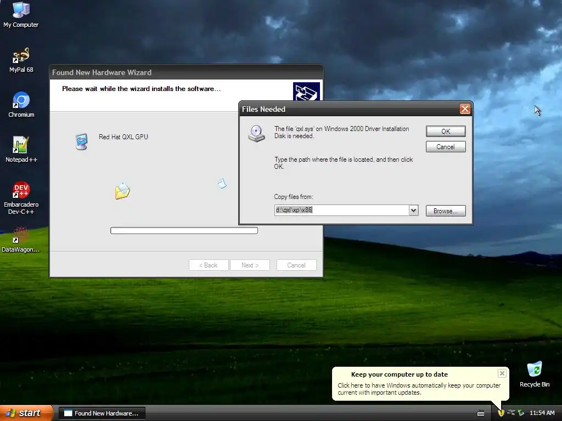Viewport: 562px width, 421px height.
Task: Select the MyPal 68 desktop shortcut
Action: tap(21, 60)
